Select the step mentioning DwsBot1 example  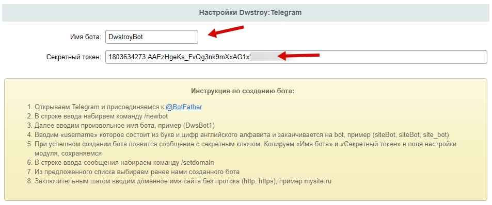click(121, 126)
